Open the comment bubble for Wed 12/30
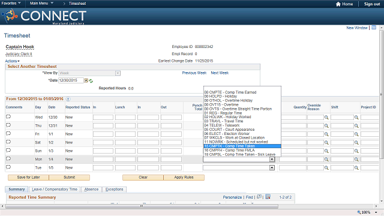 click(x=8, y=117)
